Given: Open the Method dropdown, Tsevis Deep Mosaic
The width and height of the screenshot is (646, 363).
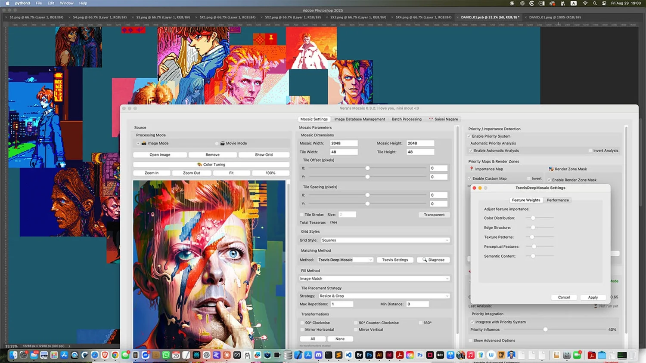Looking at the screenshot, I should (x=345, y=260).
